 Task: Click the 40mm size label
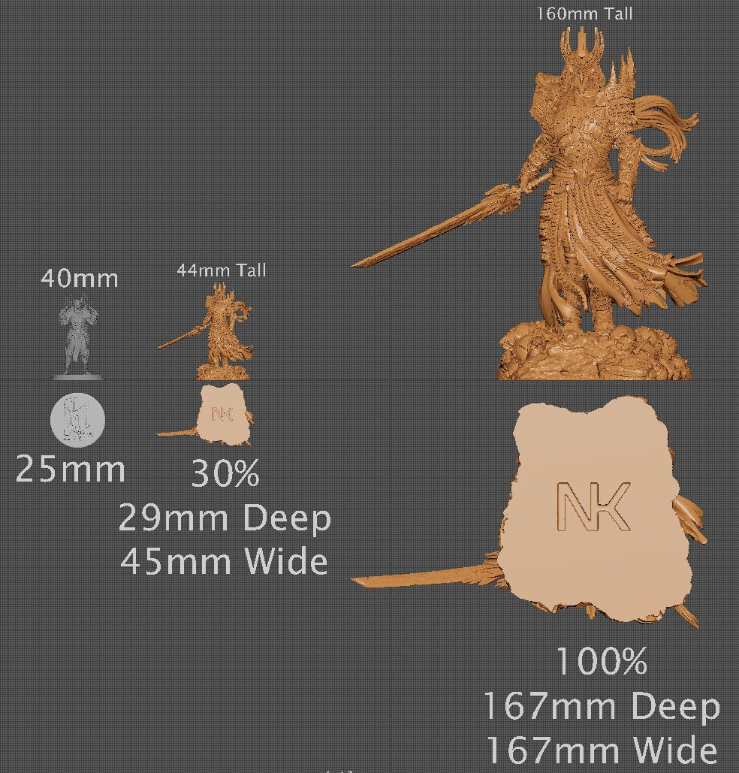pos(78,279)
